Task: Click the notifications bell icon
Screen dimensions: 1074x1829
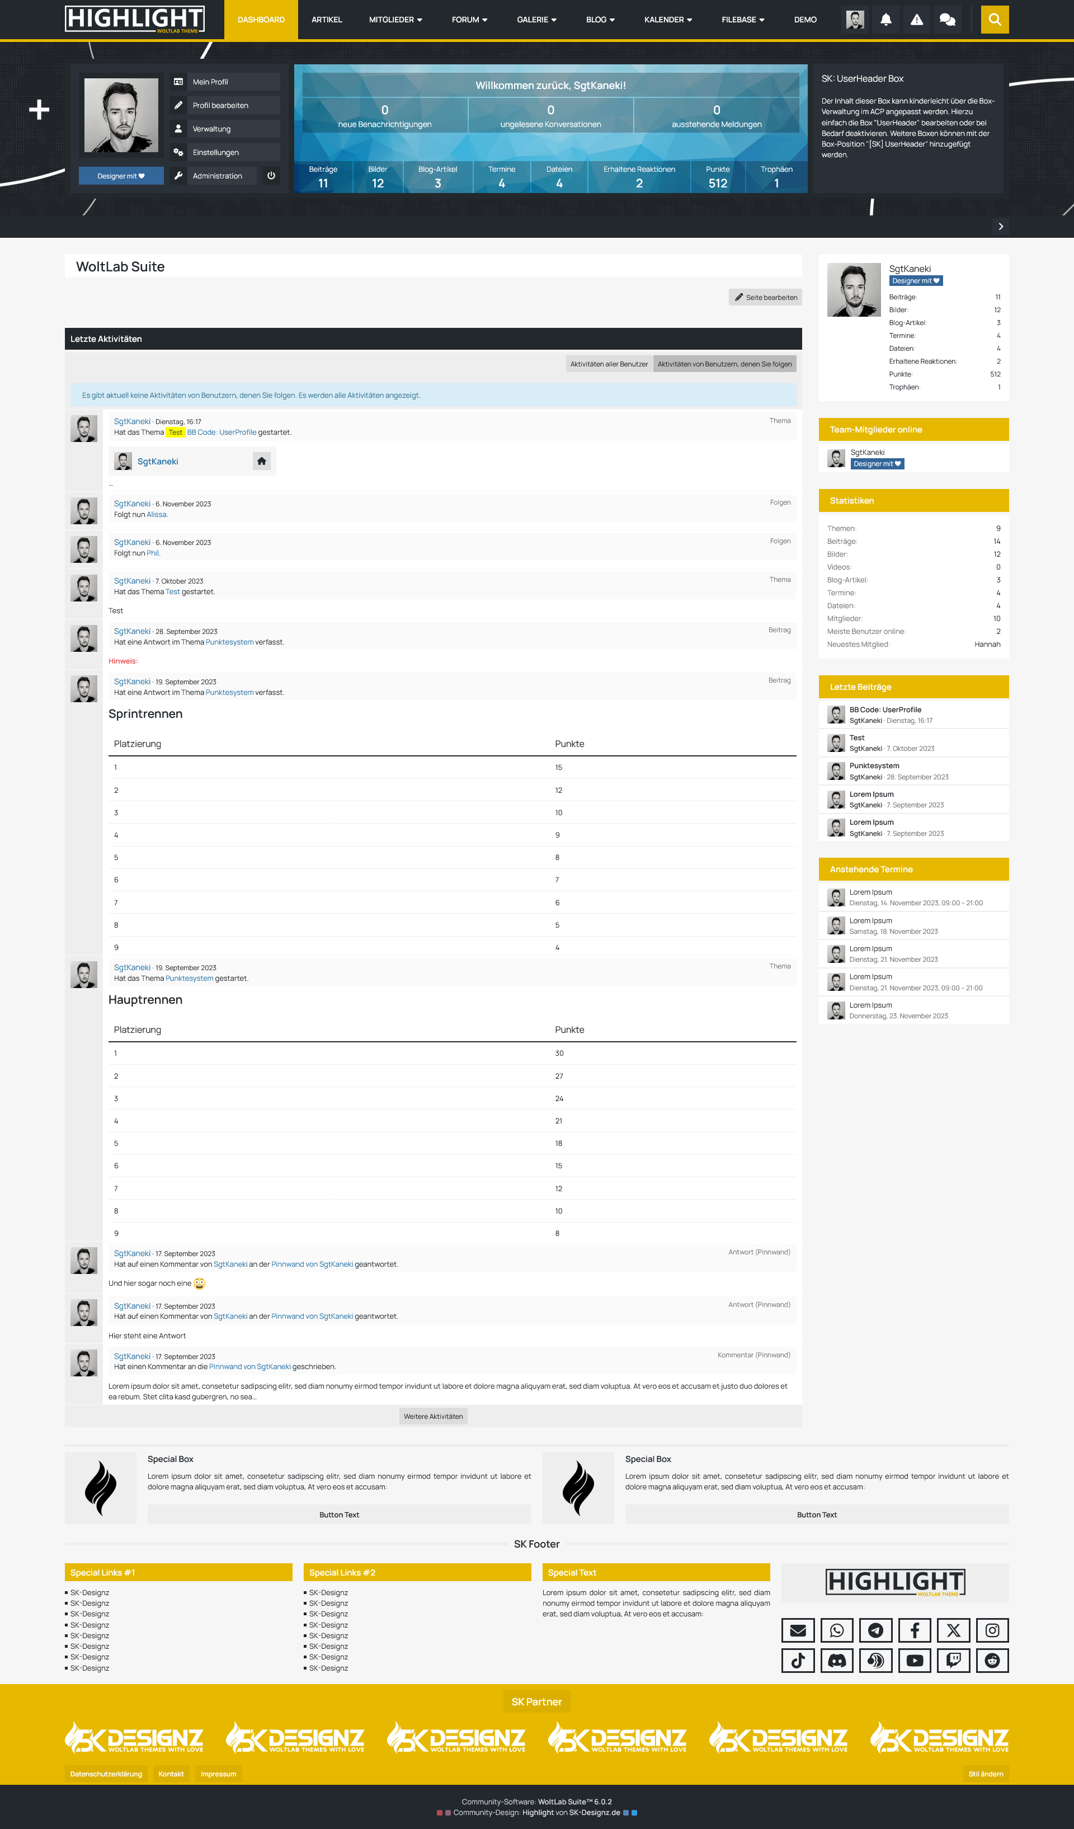Action: (885, 20)
